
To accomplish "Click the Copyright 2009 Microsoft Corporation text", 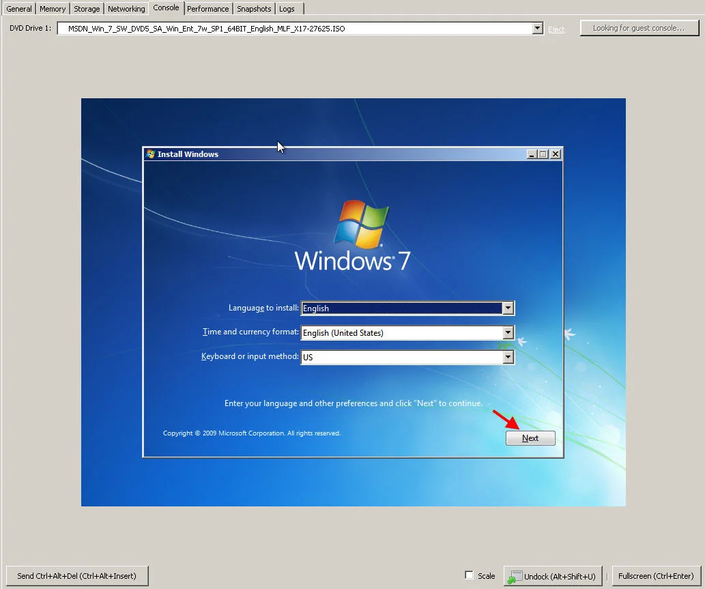I will tap(251, 433).
